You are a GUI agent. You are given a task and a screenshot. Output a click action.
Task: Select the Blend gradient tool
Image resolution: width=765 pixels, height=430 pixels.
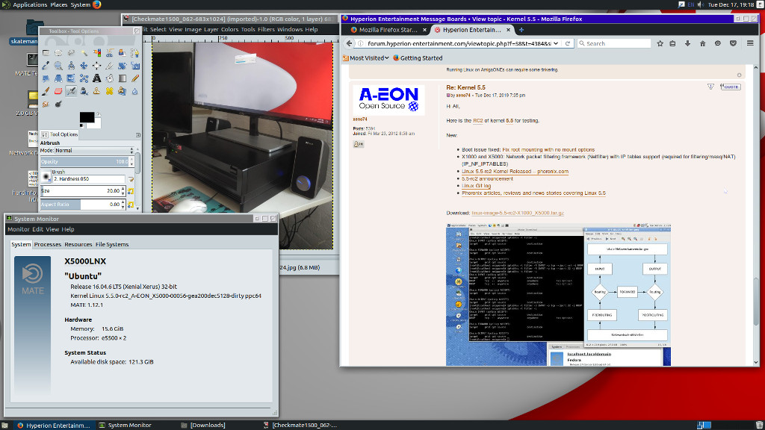[x=122, y=78]
